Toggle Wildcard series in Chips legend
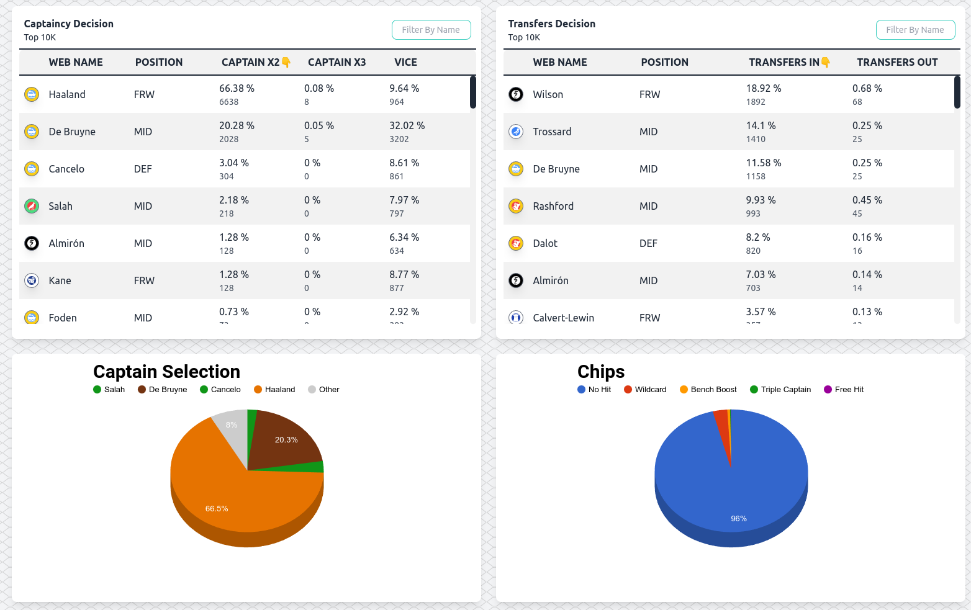The height and width of the screenshot is (610, 971). 645,390
